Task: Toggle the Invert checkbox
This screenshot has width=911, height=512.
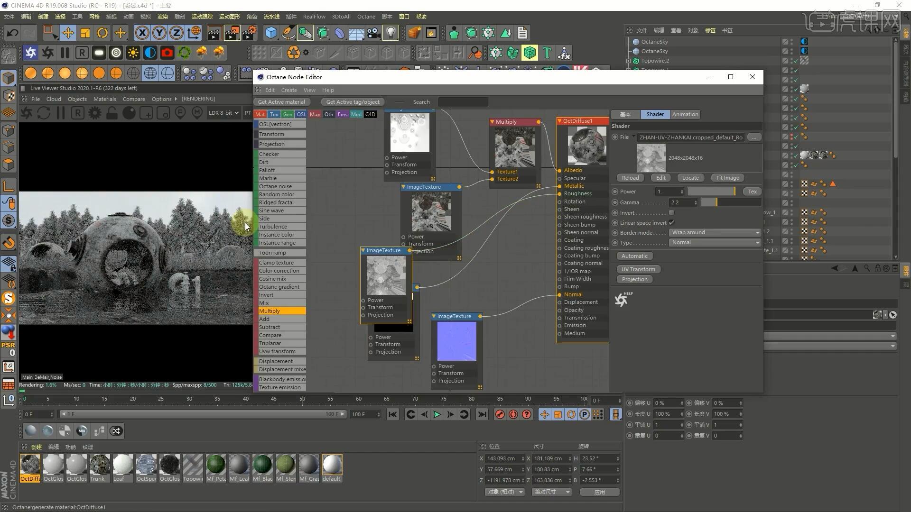Action: [671, 213]
